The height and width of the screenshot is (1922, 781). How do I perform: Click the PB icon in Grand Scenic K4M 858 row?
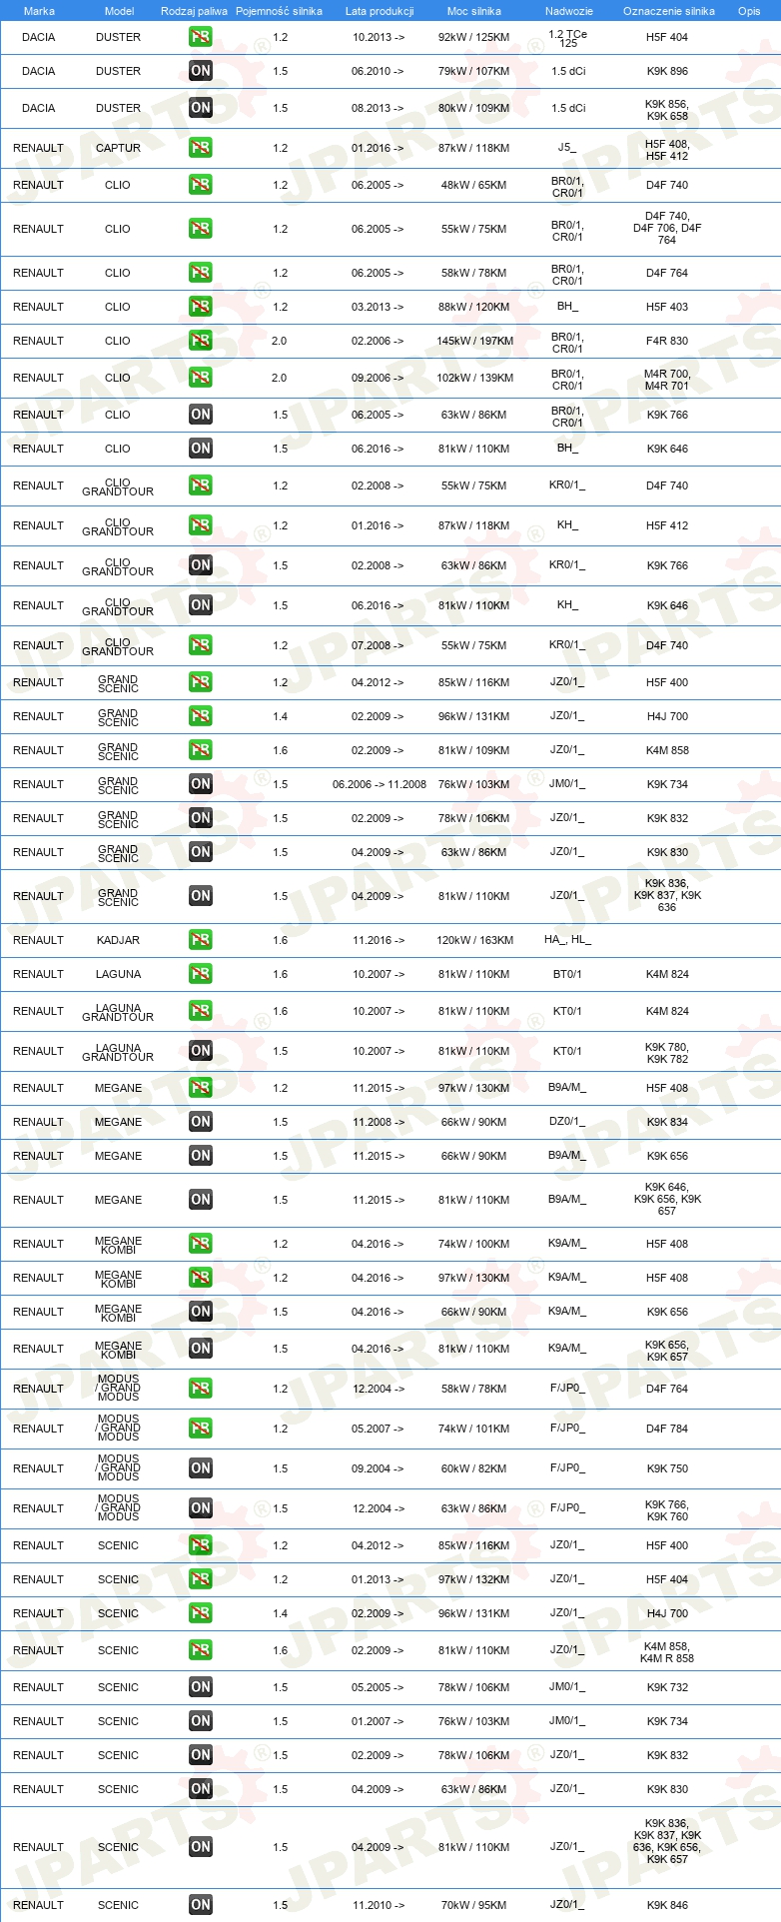tap(201, 750)
